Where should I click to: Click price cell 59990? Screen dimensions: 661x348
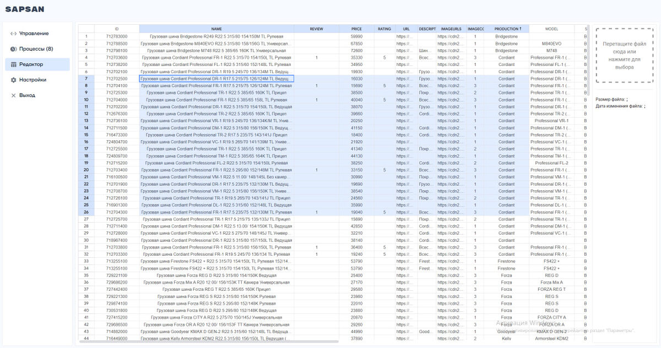[x=357, y=36]
